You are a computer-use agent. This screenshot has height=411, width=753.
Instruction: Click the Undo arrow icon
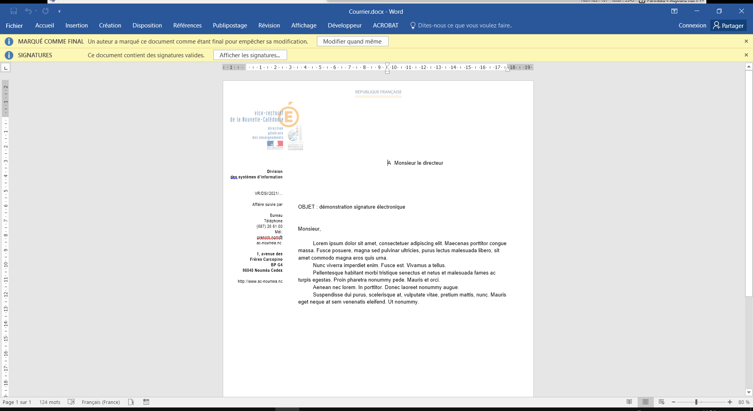tap(28, 11)
